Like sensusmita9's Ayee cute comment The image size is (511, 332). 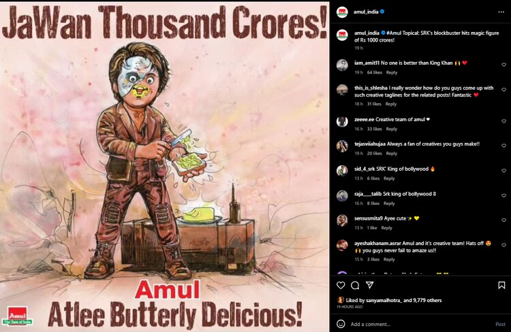tap(503, 221)
